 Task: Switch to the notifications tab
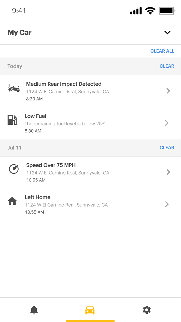[x=34, y=310]
